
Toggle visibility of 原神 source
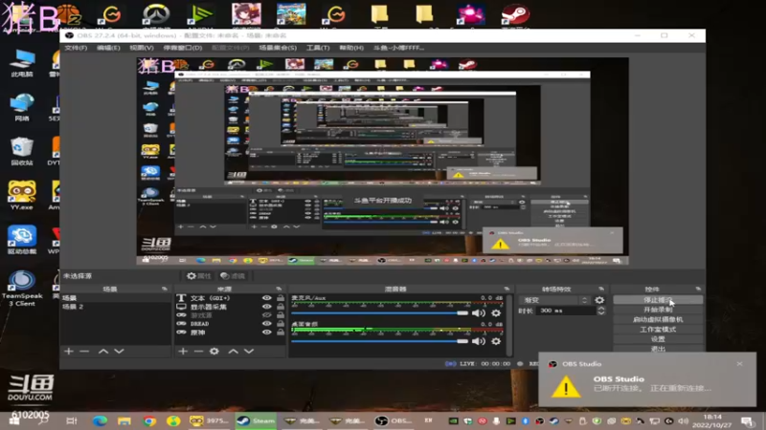point(267,333)
